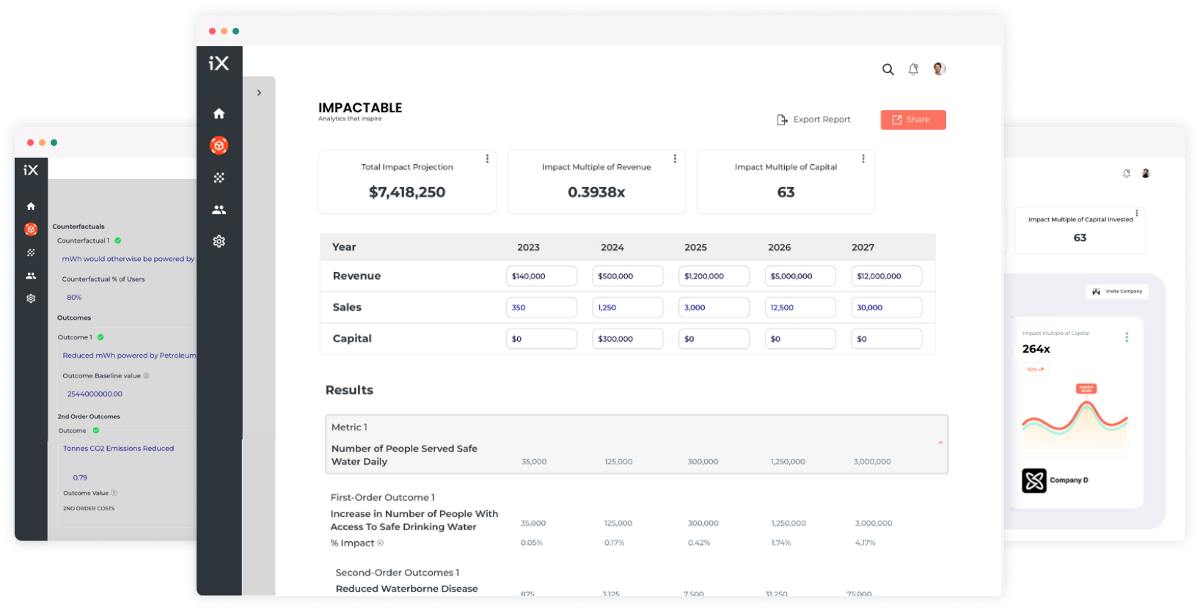Screen dimensions: 1200x610
Task: Edit the 2025 Sales field 3,000
Action: coord(714,308)
